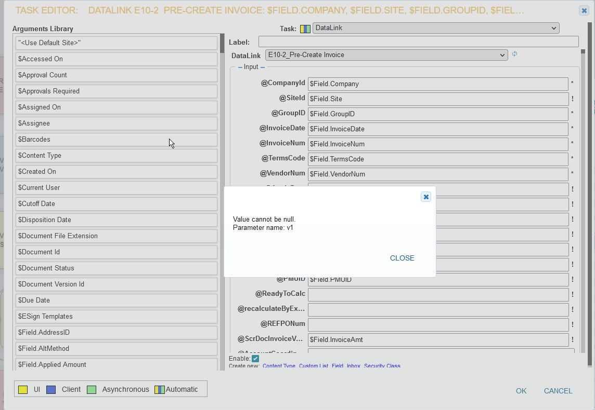
Task: Select the $Assignee argument
Action: tap(117, 124)
